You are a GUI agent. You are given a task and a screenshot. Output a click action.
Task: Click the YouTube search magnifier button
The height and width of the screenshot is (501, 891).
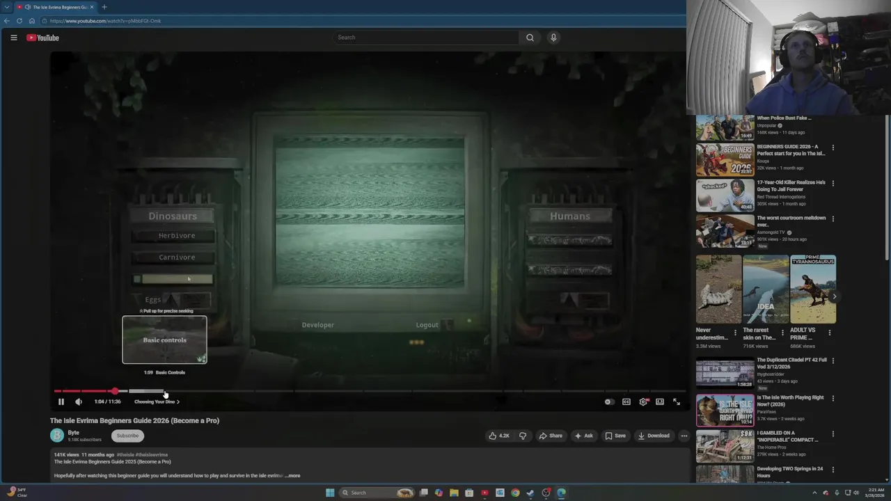[x=530, y=38]
